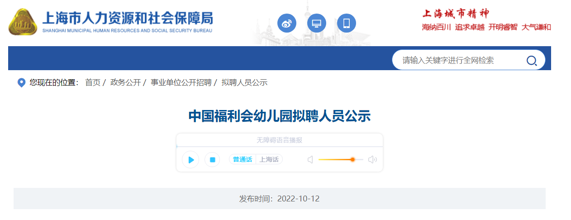This screenshot has height=220, width=571.
Task: Click the 上海城市精神 calligraphy heading
Action: coord(456,13)
